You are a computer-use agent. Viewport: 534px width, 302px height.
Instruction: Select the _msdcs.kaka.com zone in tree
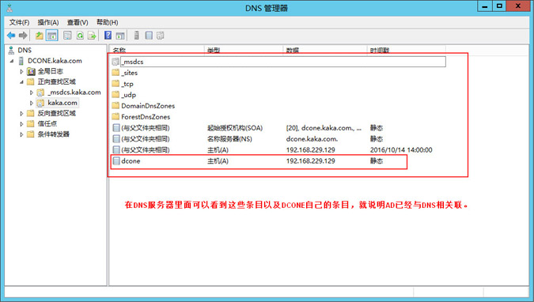(74, 92)
